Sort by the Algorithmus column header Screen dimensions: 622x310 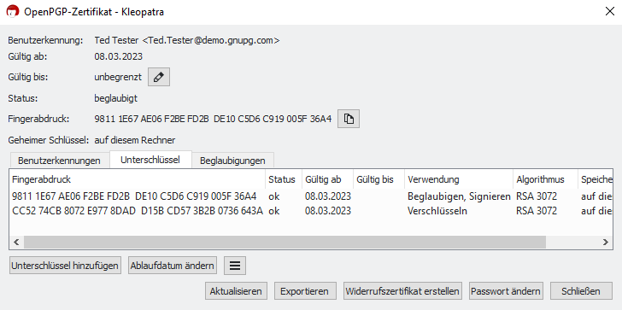click(x=545, y=179)
